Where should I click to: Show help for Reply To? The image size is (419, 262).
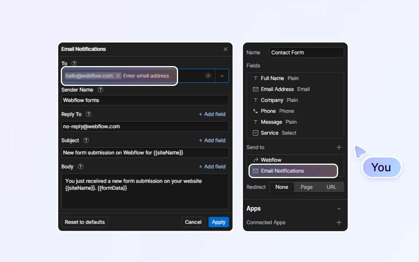coord(89,114)
